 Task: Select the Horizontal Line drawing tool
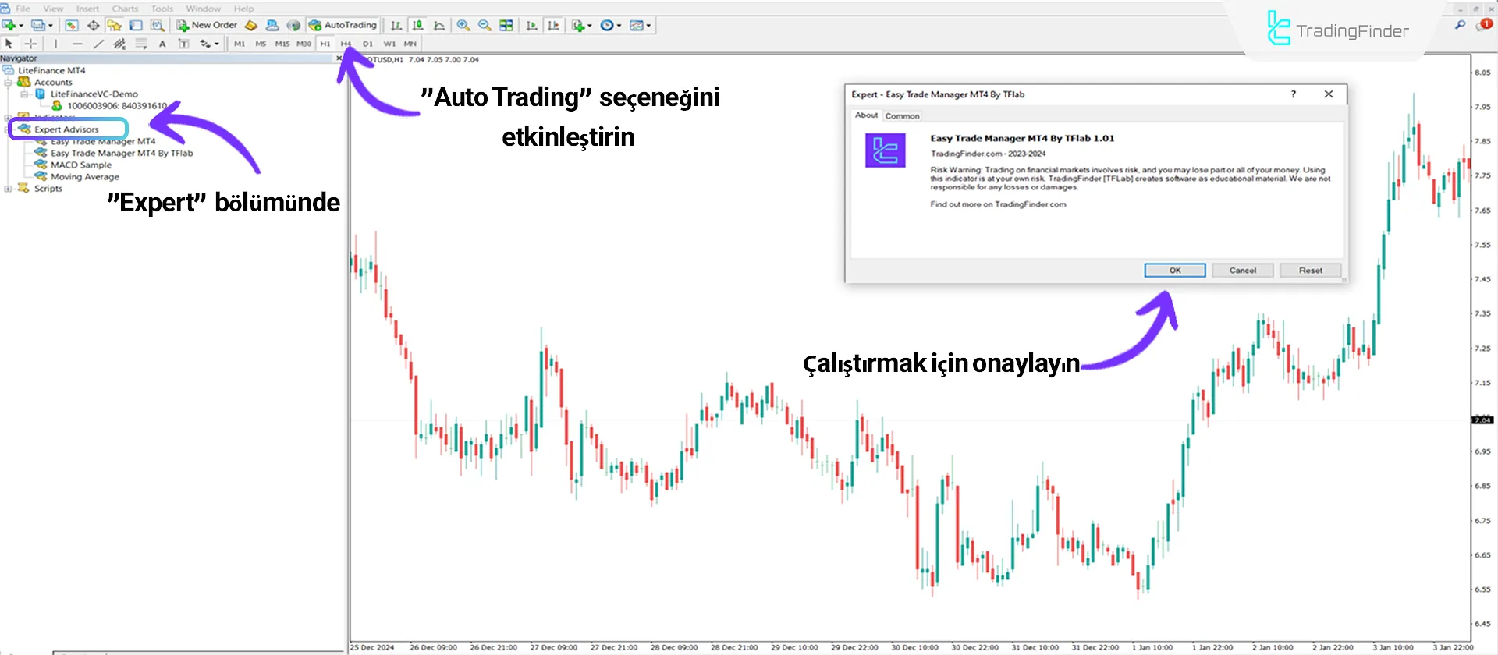(77, 44)
